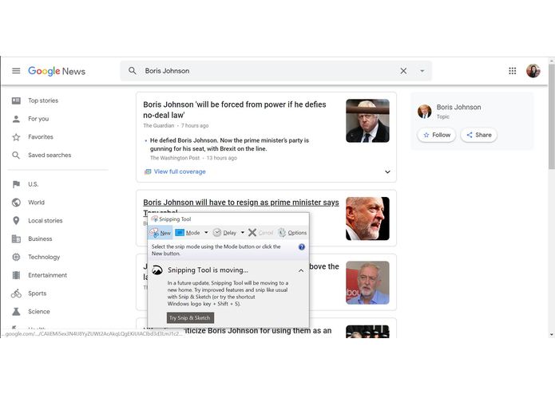Open Boris Johnson article thumbnail photo
Image resolution: width=555 pixels, height=394 pixels.
pos(367,120)
